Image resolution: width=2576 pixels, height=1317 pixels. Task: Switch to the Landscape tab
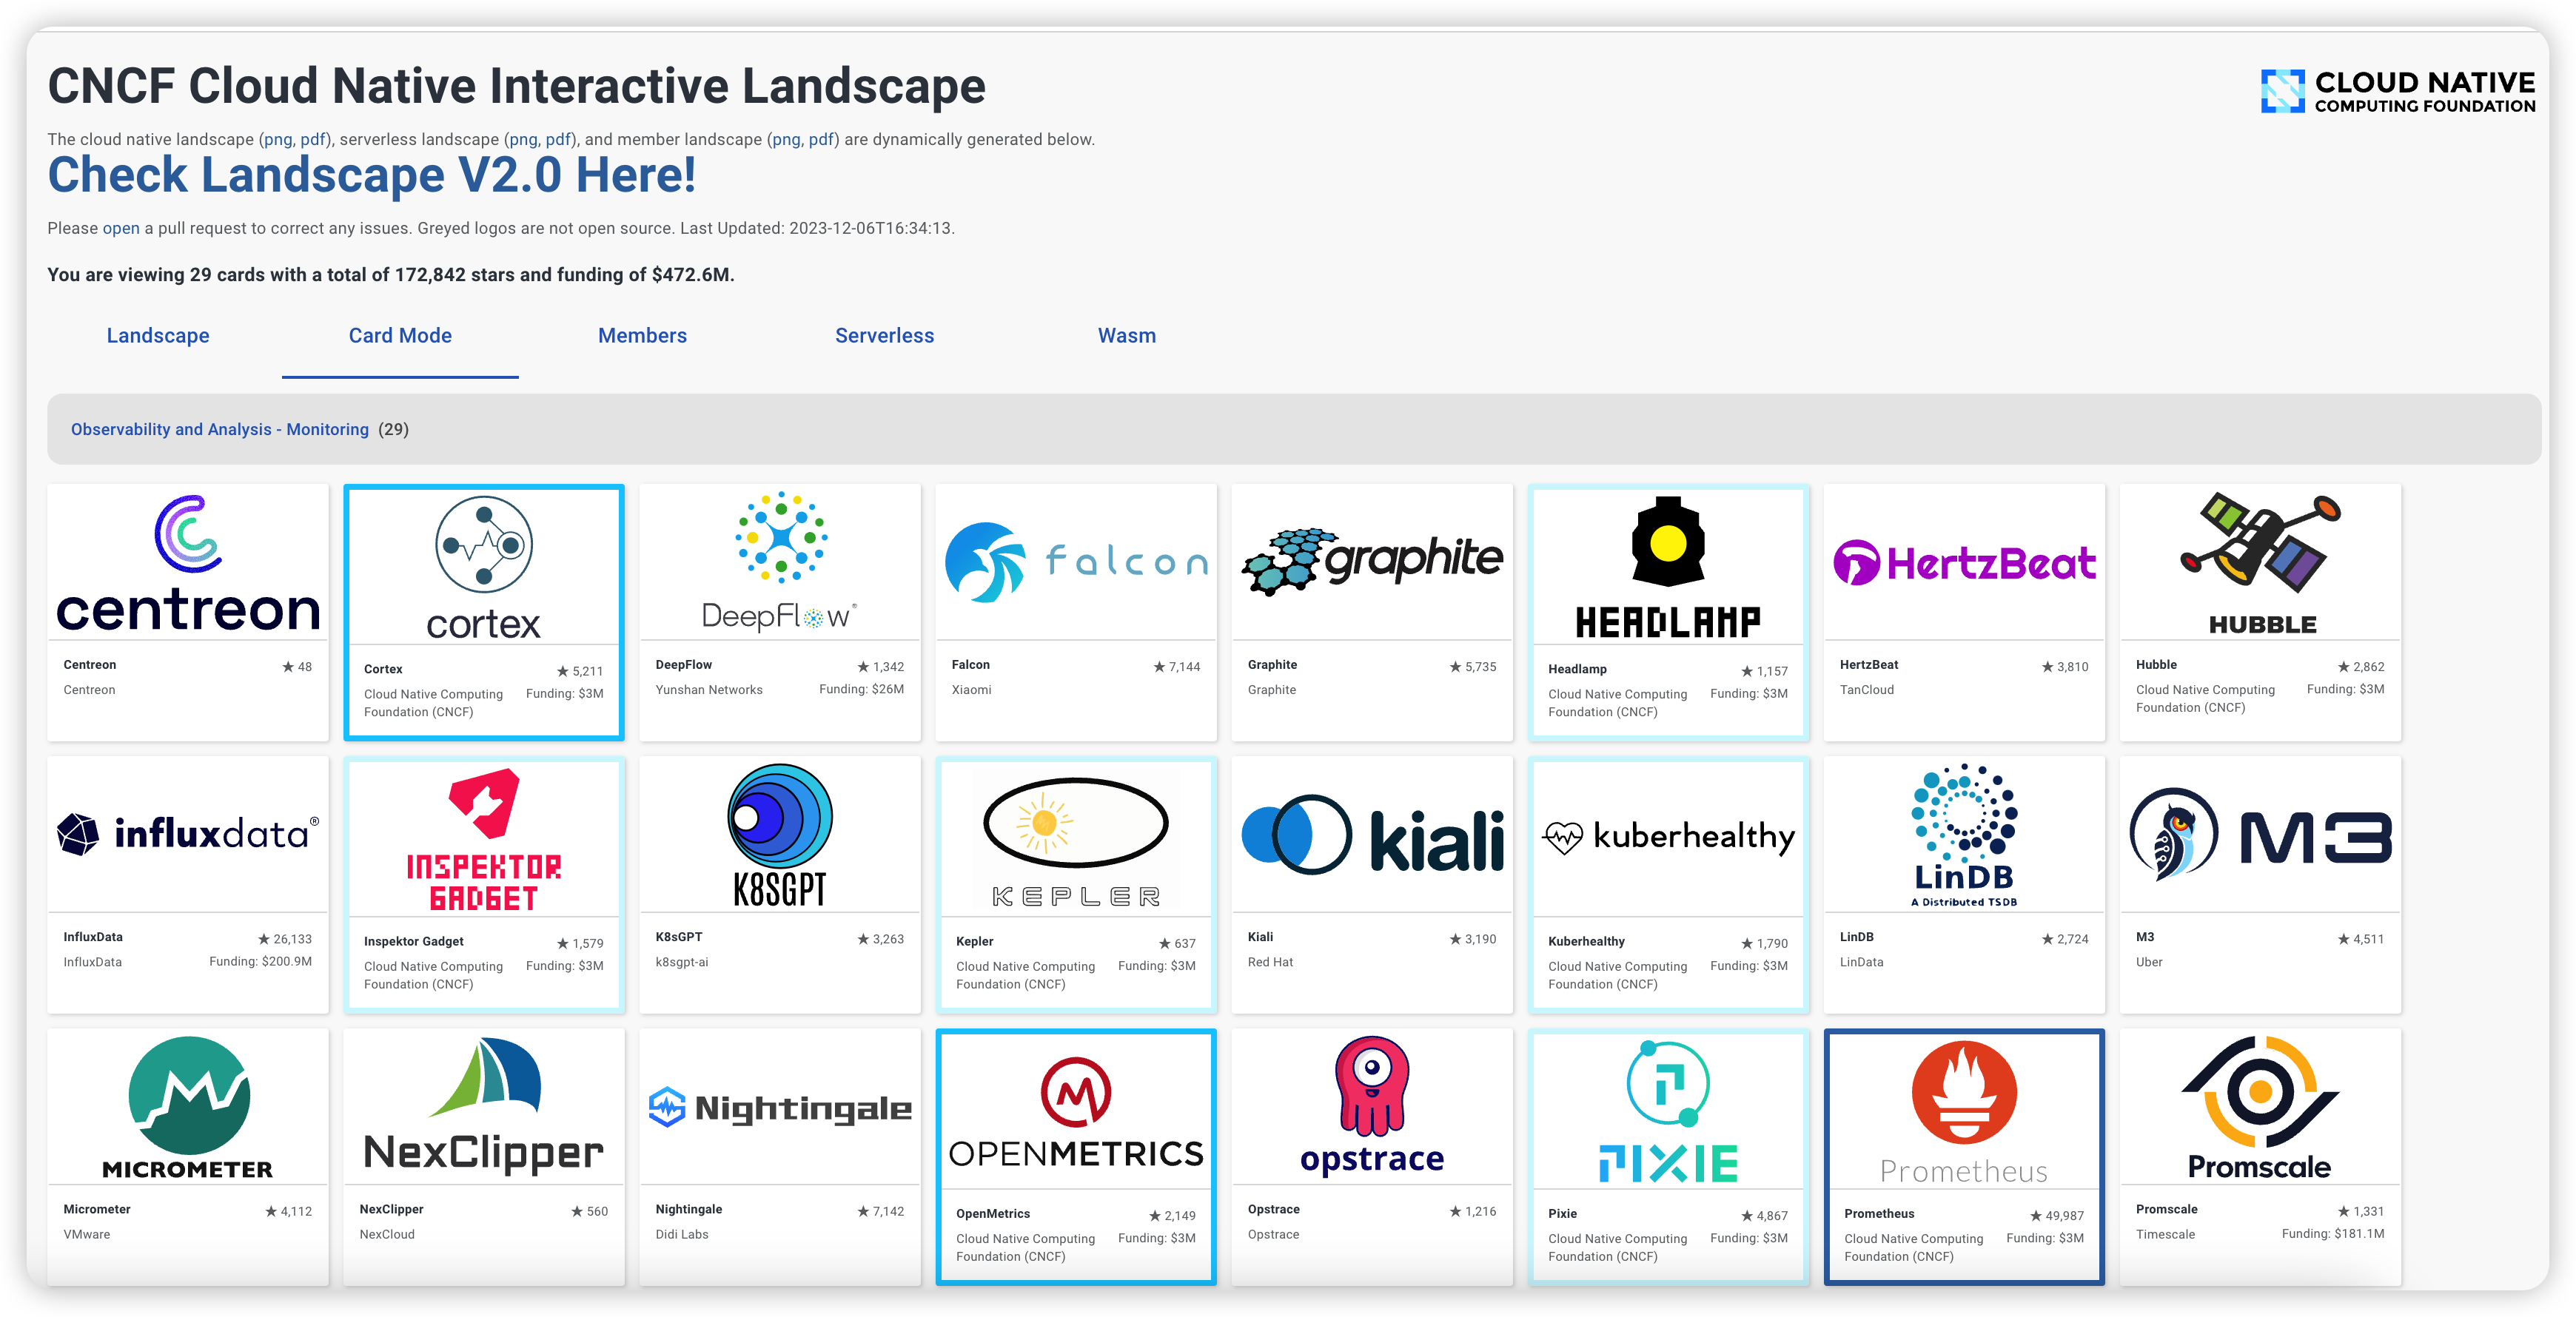158,336
